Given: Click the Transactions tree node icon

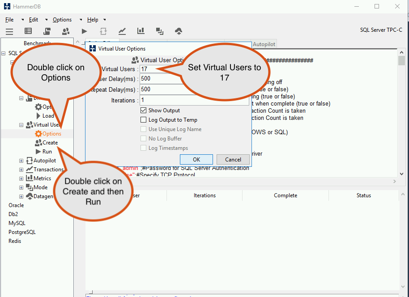Looking at the screenshot, I should click(x=30, y=170).
